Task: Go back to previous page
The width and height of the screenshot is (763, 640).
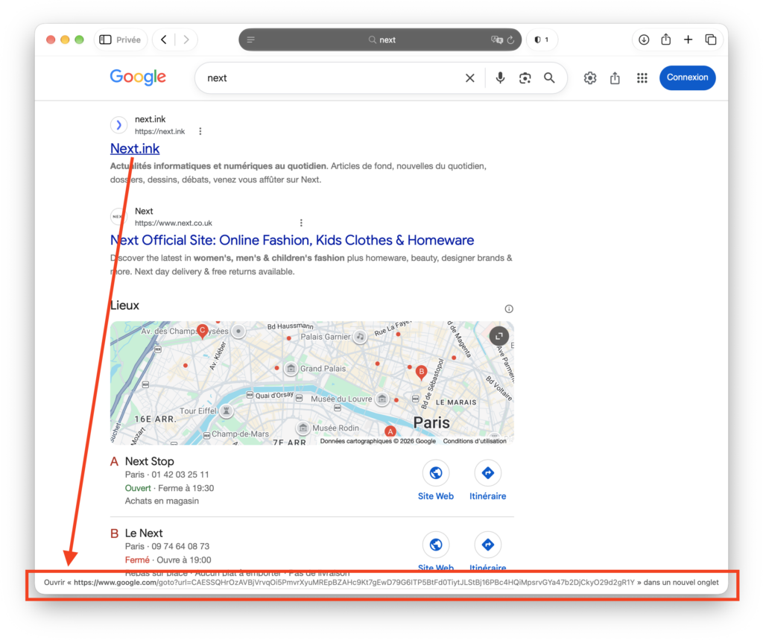Action: pyautogui.click(x=164, y=39)
